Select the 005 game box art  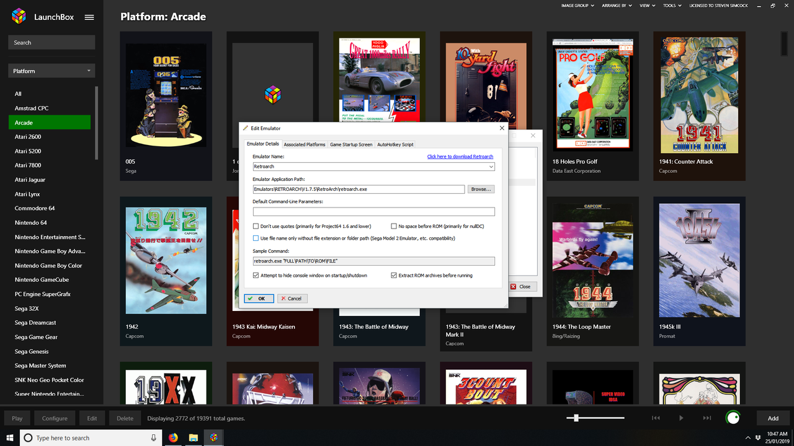[166, 95]
